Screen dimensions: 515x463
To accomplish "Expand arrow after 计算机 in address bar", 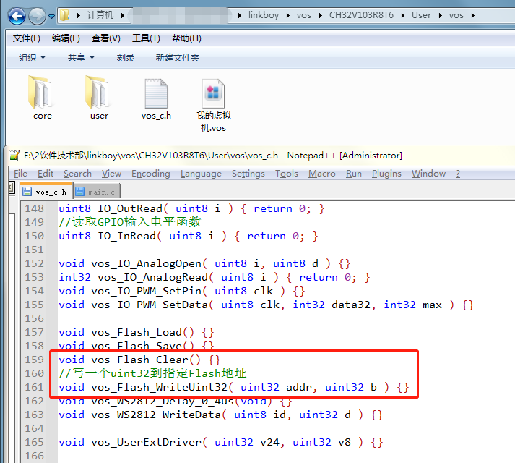I will pos(122,15).
